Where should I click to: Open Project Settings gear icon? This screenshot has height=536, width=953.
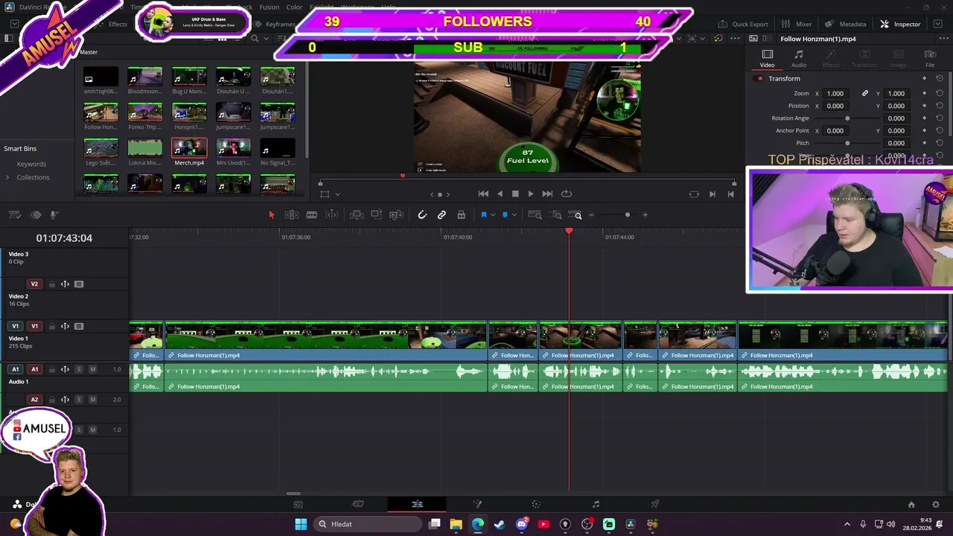(935, 504)
